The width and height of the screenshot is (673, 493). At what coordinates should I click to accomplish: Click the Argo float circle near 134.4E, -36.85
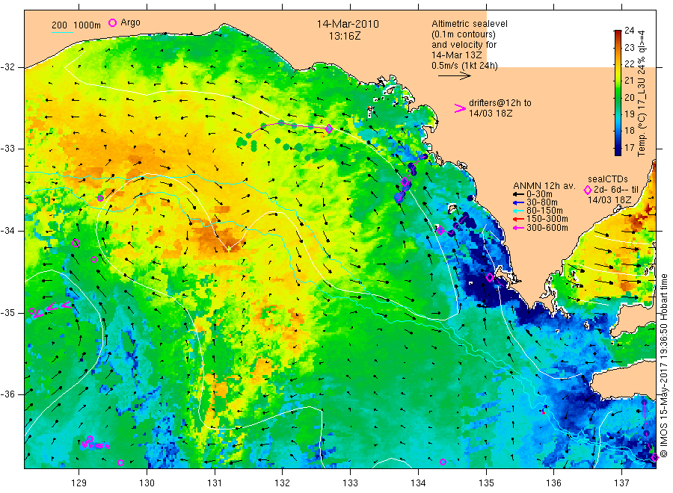(443, 462)
